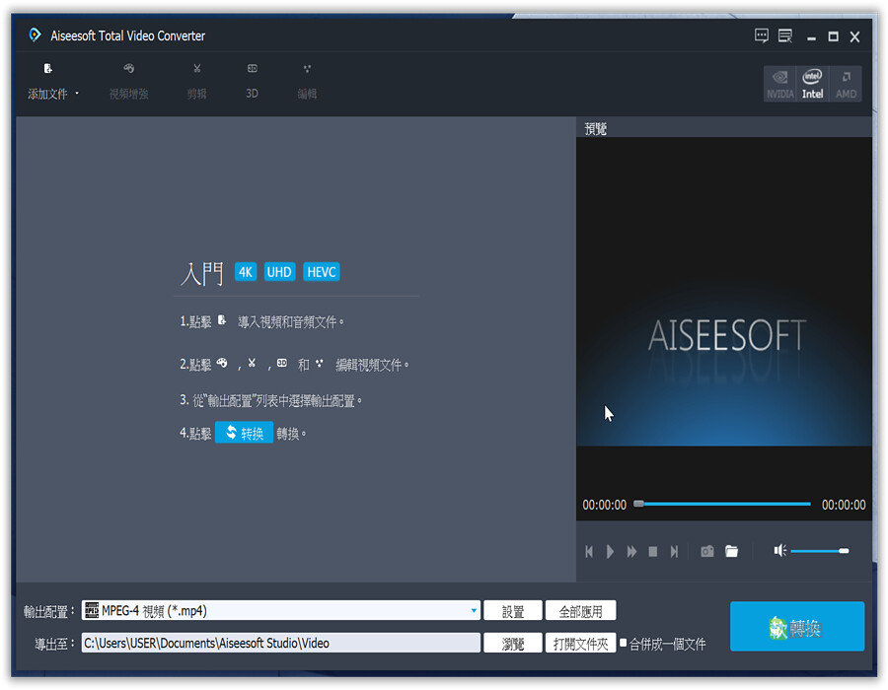Open the feedback chat bubble icon

(762, 36)
